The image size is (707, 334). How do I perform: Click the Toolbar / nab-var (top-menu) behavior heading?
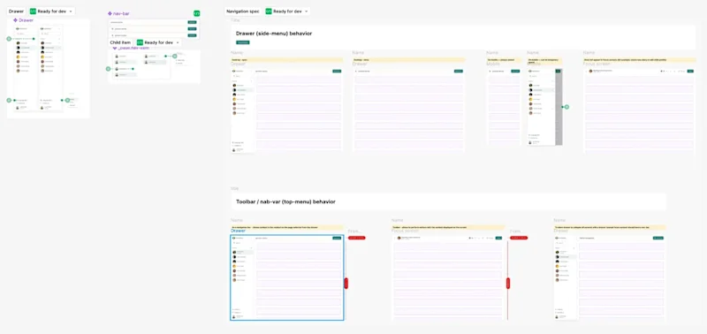click(285, 201)
